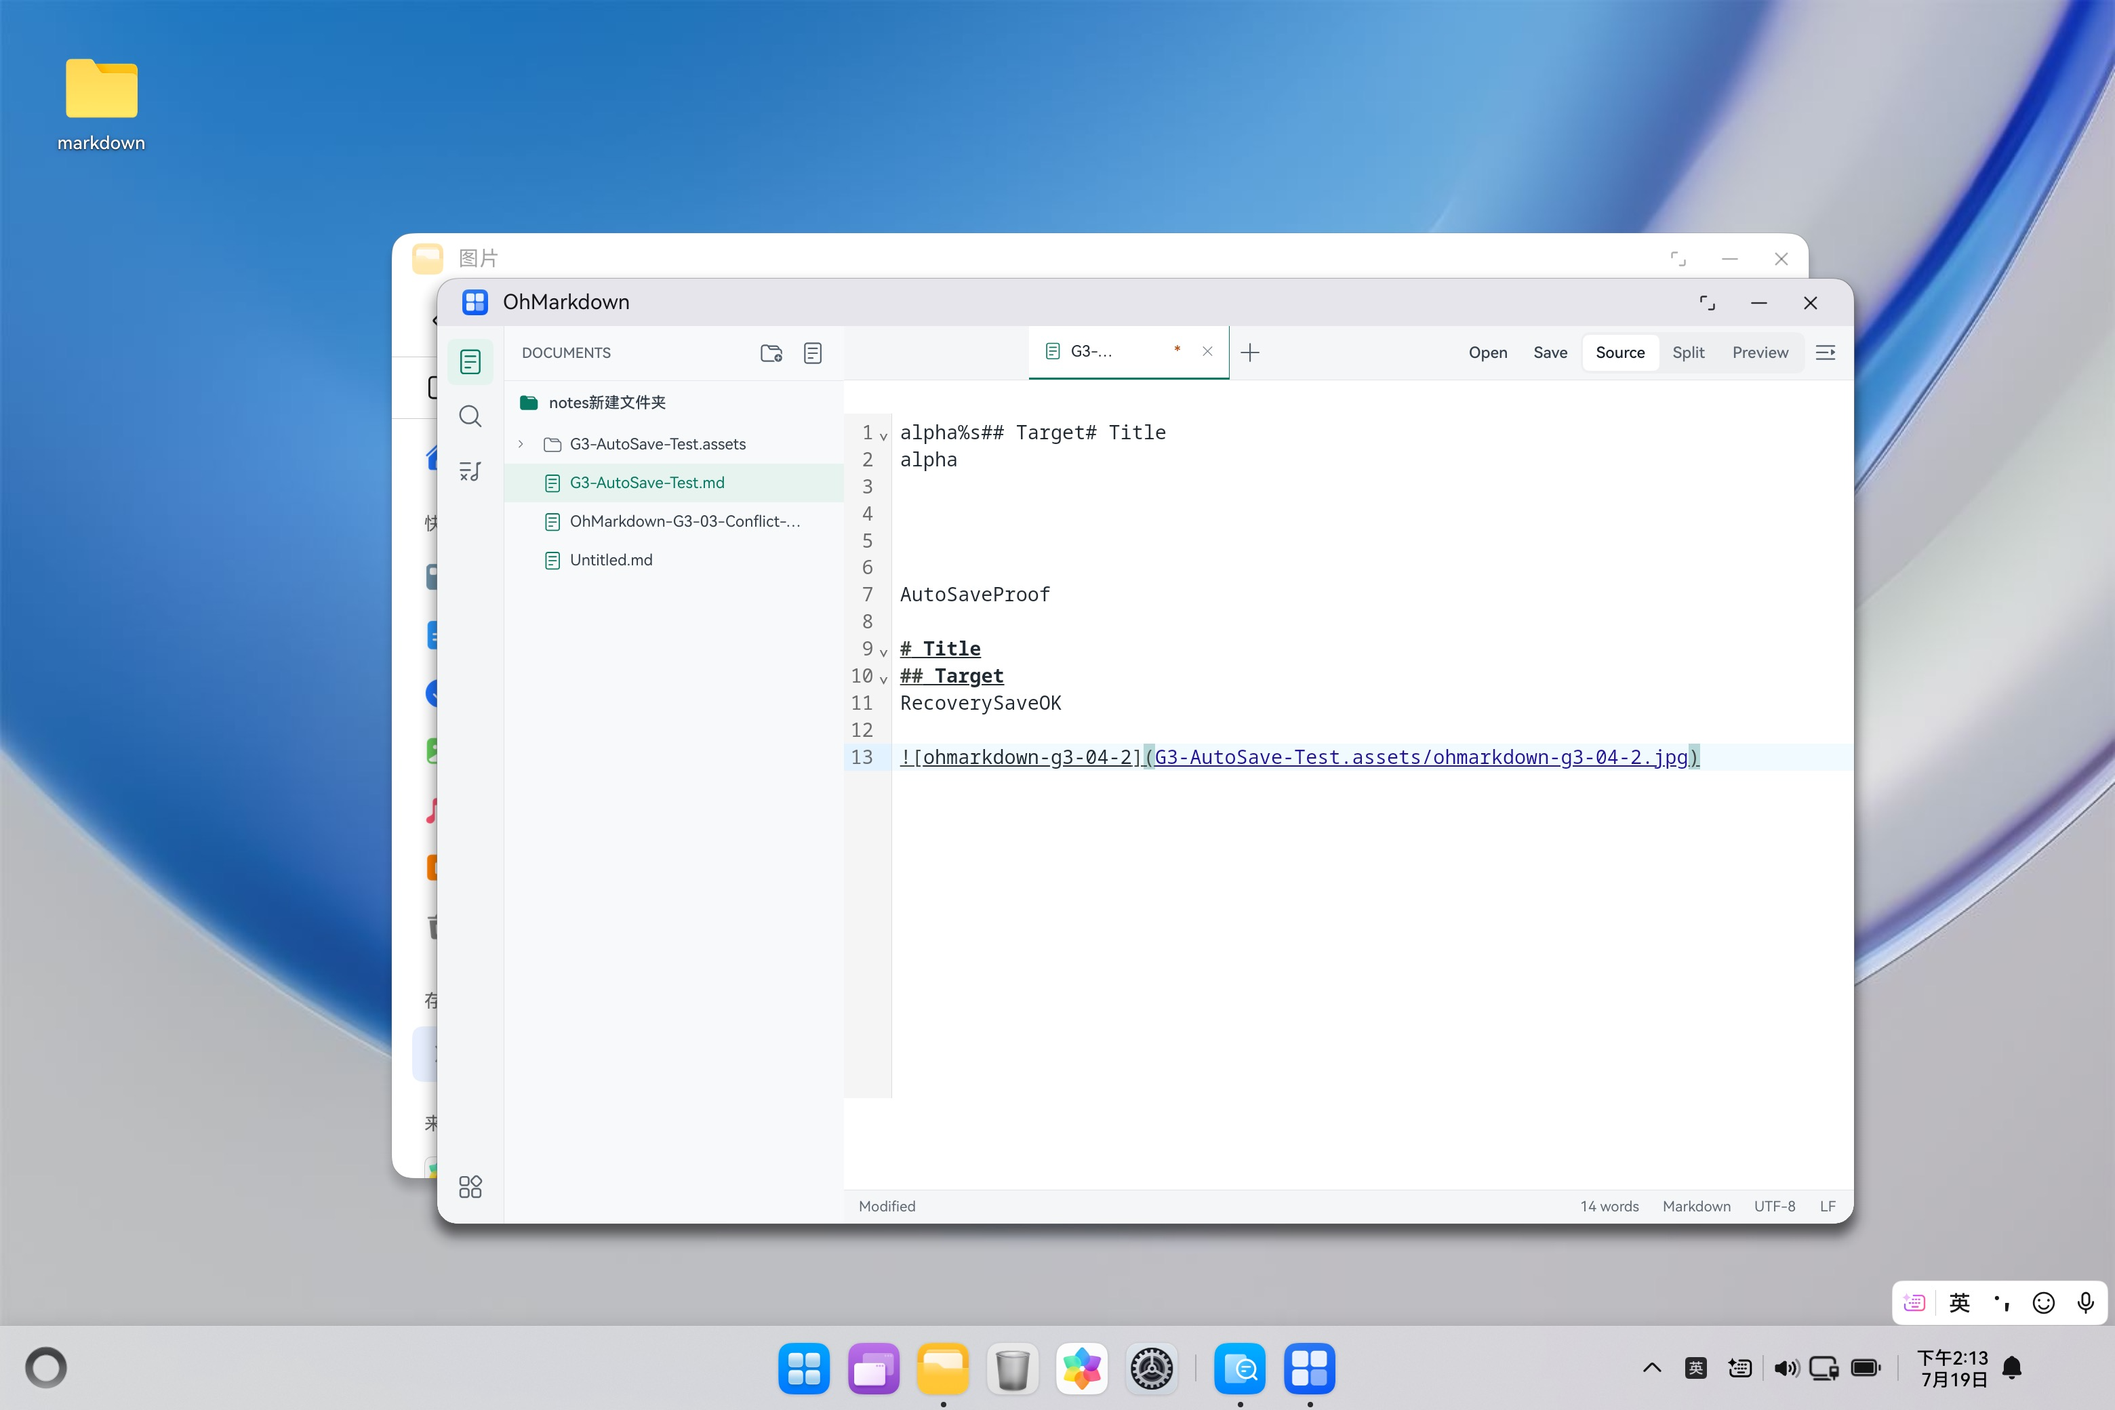Expand the G3-AutoSave-Test.assets folder chevron
This screenshot has width=2115, height=1410.
click(x=521, y=444)
